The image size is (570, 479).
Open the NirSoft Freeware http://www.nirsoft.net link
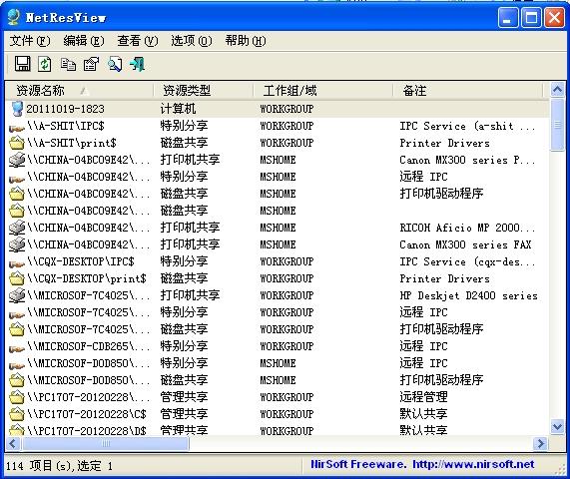click(x=422, y=464)
